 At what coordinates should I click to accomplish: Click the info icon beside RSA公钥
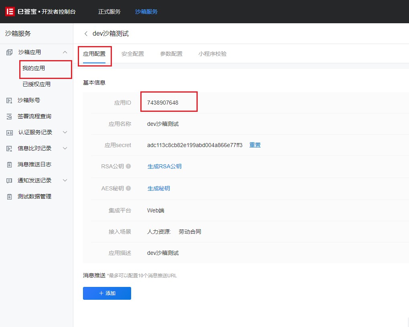point(128,166)
